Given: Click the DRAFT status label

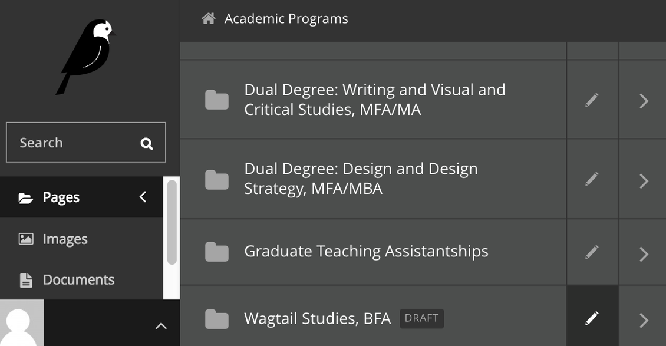Looking at the screenshot, I should pyautogui.click(x=421, y=318).
